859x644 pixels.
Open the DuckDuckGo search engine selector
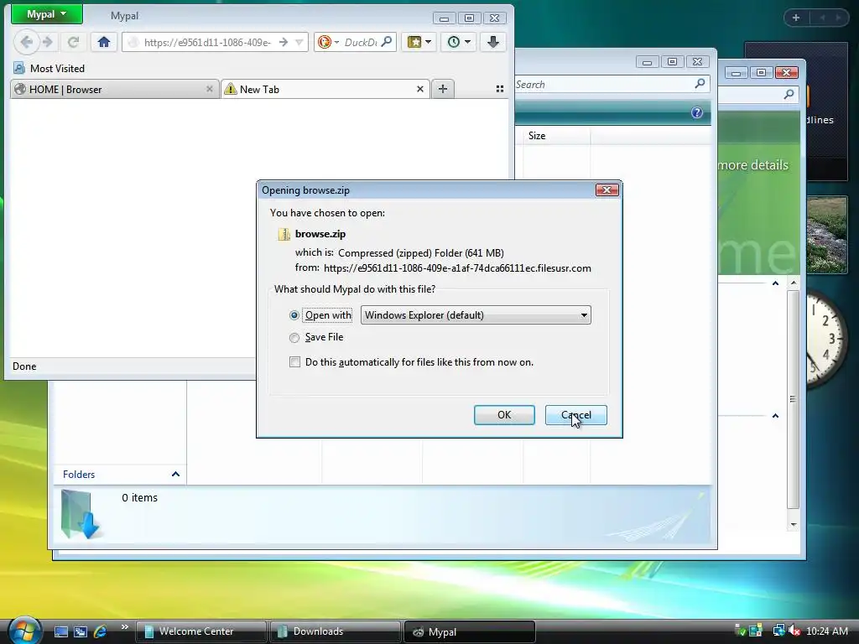(329, 42)
